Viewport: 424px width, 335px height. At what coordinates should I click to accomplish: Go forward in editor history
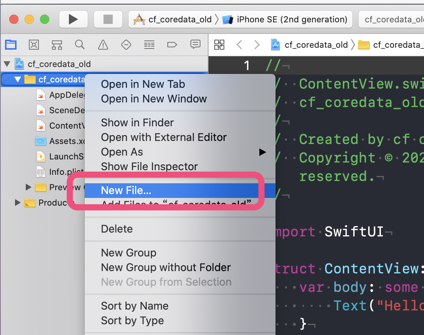tap(257, 45)
